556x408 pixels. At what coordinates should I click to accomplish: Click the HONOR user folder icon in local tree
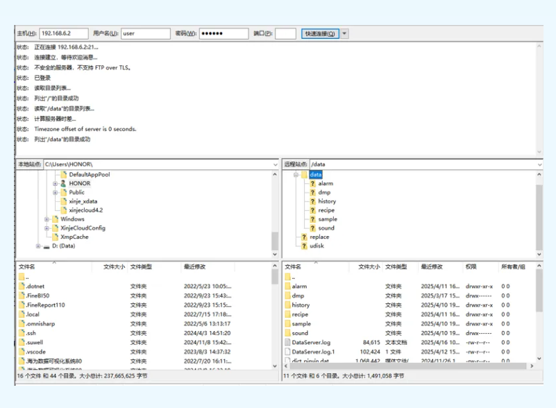point(63,184)
